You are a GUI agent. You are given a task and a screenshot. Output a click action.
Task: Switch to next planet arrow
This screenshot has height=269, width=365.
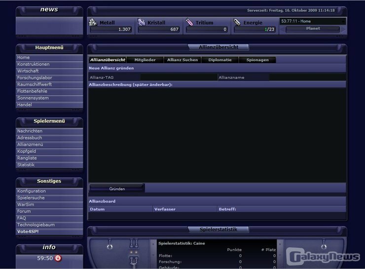344,30
